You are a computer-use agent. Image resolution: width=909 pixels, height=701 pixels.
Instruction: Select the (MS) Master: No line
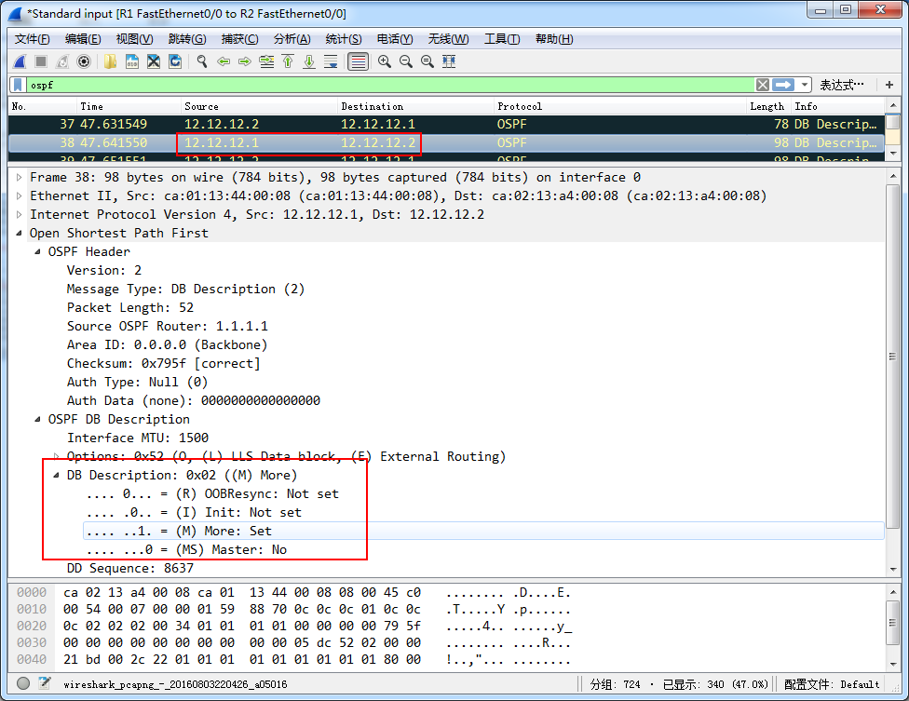186,550
